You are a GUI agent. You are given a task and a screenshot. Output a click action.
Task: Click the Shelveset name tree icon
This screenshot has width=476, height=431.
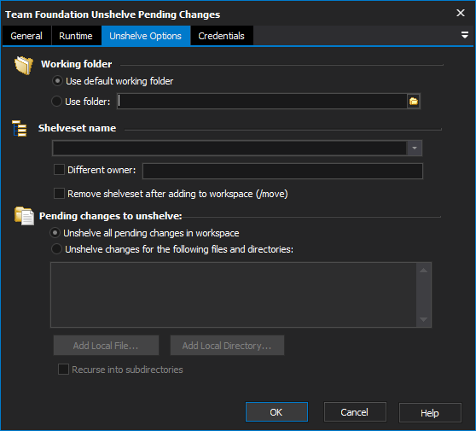(x=20, y=128)
